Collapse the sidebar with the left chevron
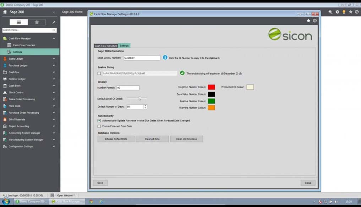361x207 pixels. click(x=54, y=12)
